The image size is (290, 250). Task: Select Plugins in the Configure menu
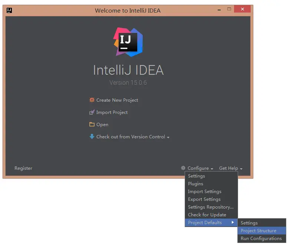[211, 184]
